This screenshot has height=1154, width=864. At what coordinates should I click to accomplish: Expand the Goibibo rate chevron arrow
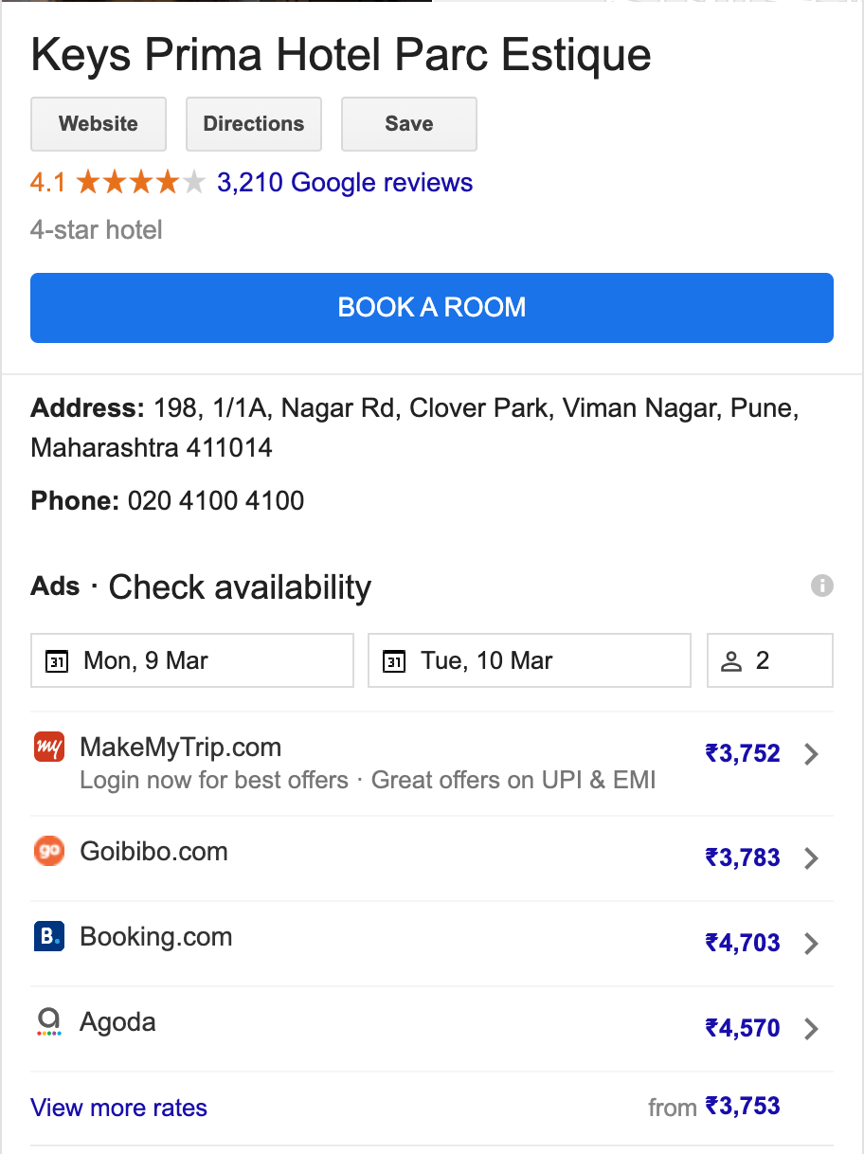(811, 858)
